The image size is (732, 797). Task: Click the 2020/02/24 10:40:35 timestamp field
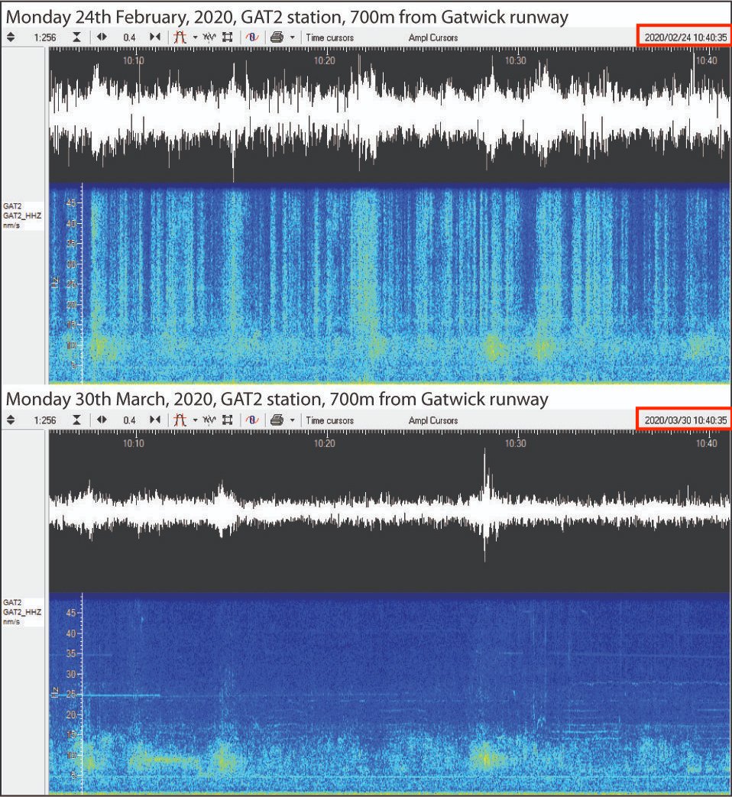tap(685, 37)
